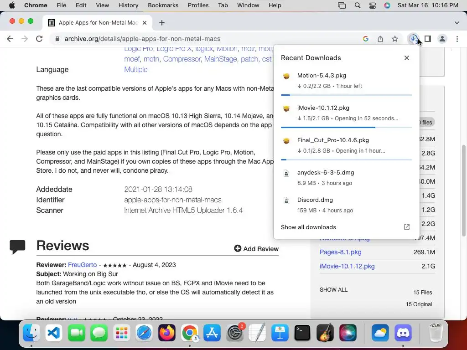Open the Chrome downloads toolbar icon
This screenshot has height=350, width=467.
pos(413,39)
